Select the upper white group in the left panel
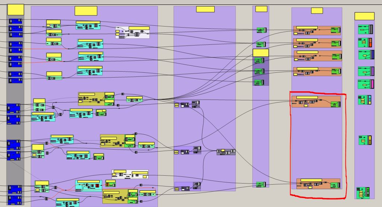Screen dimensions: 382x207 pos(133,32)
